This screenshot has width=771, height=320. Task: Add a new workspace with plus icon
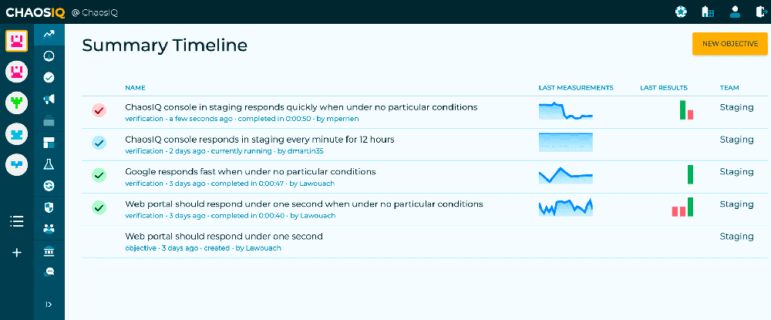click(17, 253)
